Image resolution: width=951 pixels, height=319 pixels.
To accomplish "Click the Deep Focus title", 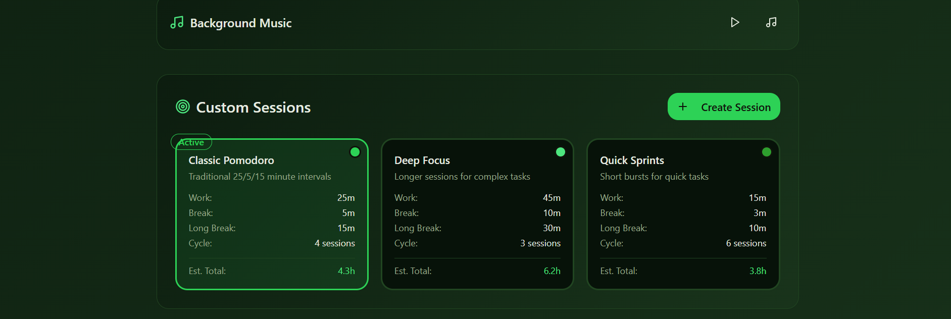I will 422,161.
